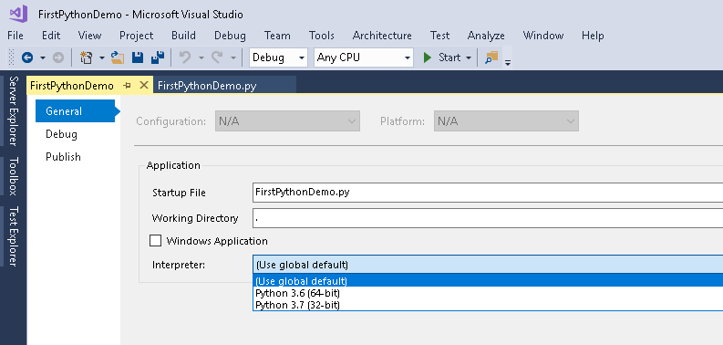Click the Navigate Backward arrow icon
723x345 pixels.
[x=27, y=57]
